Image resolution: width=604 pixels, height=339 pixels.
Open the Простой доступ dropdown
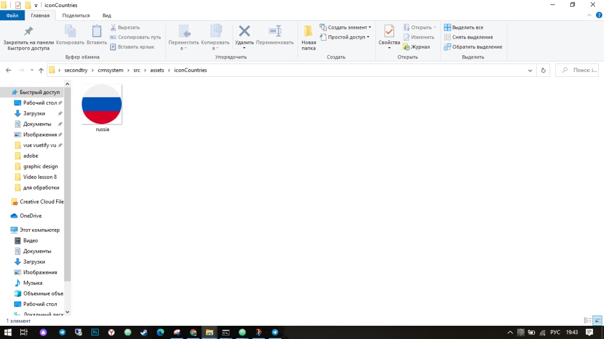344,37
